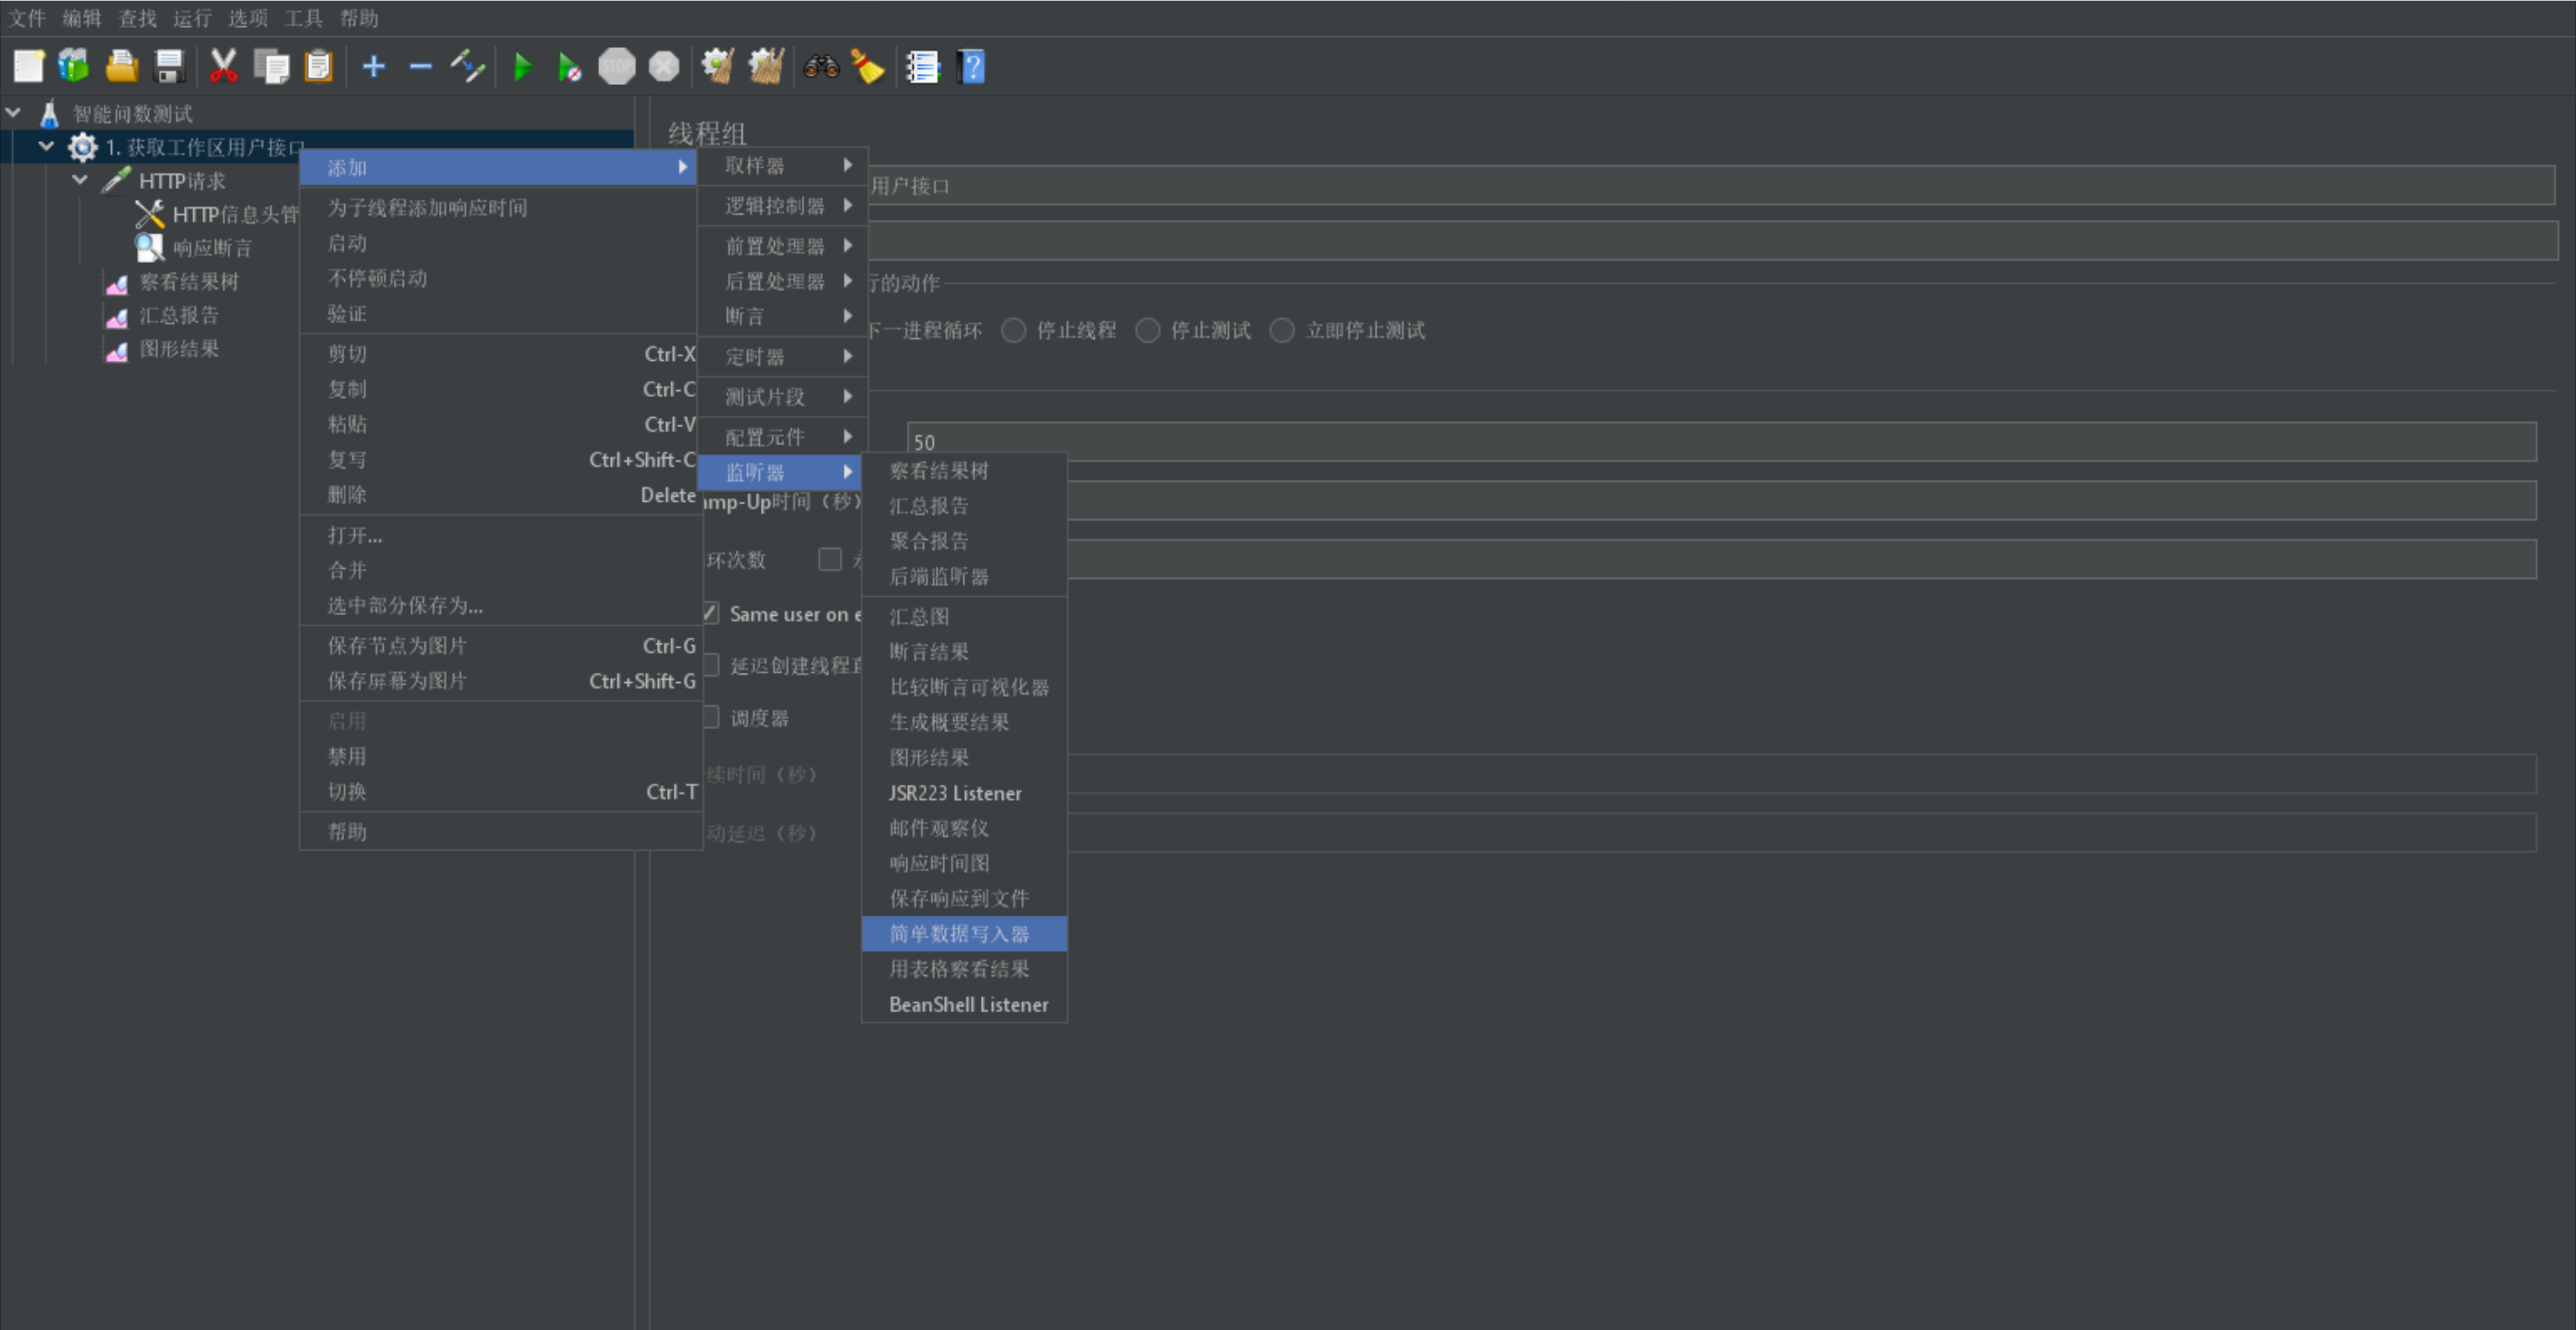Expand the 取样器 submenu
Screen dimensions: 2576x1330
coord(783,165)
